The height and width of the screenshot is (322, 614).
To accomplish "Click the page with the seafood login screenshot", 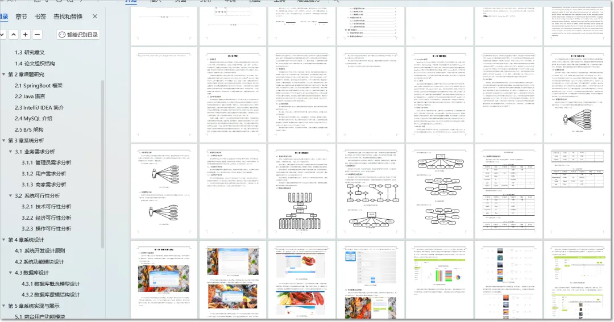I will pyautogui.click(x=164, y=280).
